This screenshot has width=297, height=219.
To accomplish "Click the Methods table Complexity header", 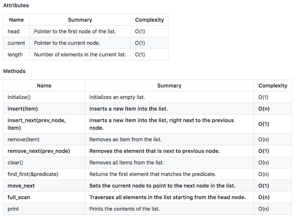I will coord(273,86).
